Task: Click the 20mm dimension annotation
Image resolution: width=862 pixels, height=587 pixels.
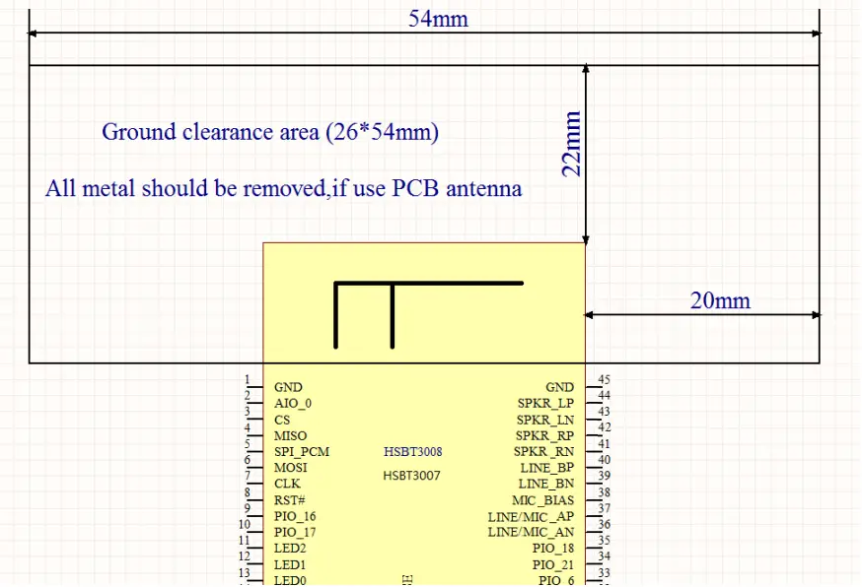Action: coord(719,301)
